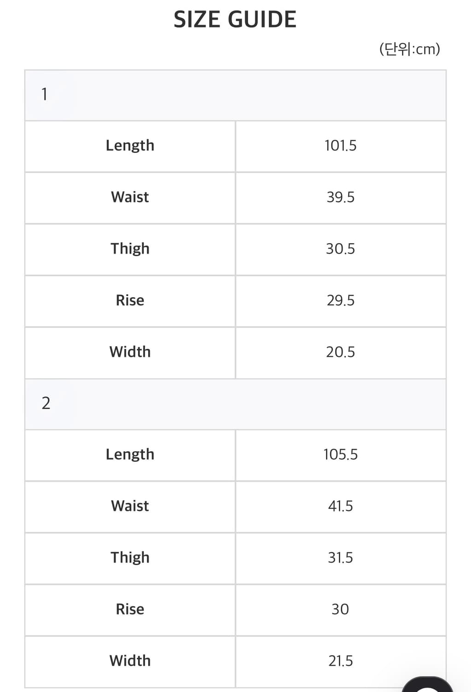
Task: Click the 29.5 rise value
Action: 340,301
